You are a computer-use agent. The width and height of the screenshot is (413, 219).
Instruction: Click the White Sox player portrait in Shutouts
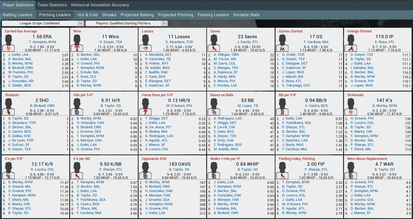pyautogui.click(x=10, y=107)
